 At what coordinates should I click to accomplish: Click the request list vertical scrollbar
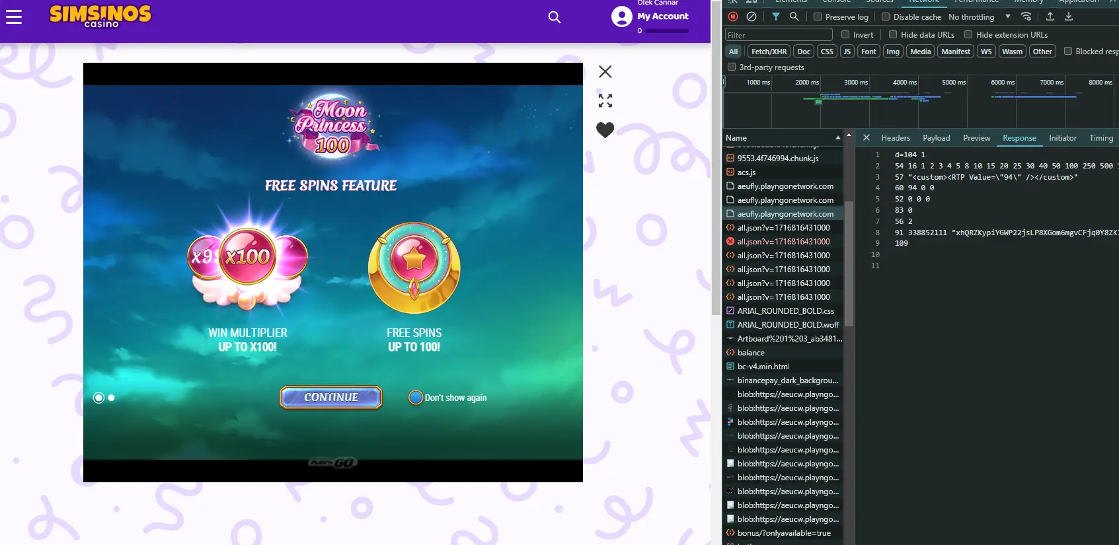(x=849, y=264)
